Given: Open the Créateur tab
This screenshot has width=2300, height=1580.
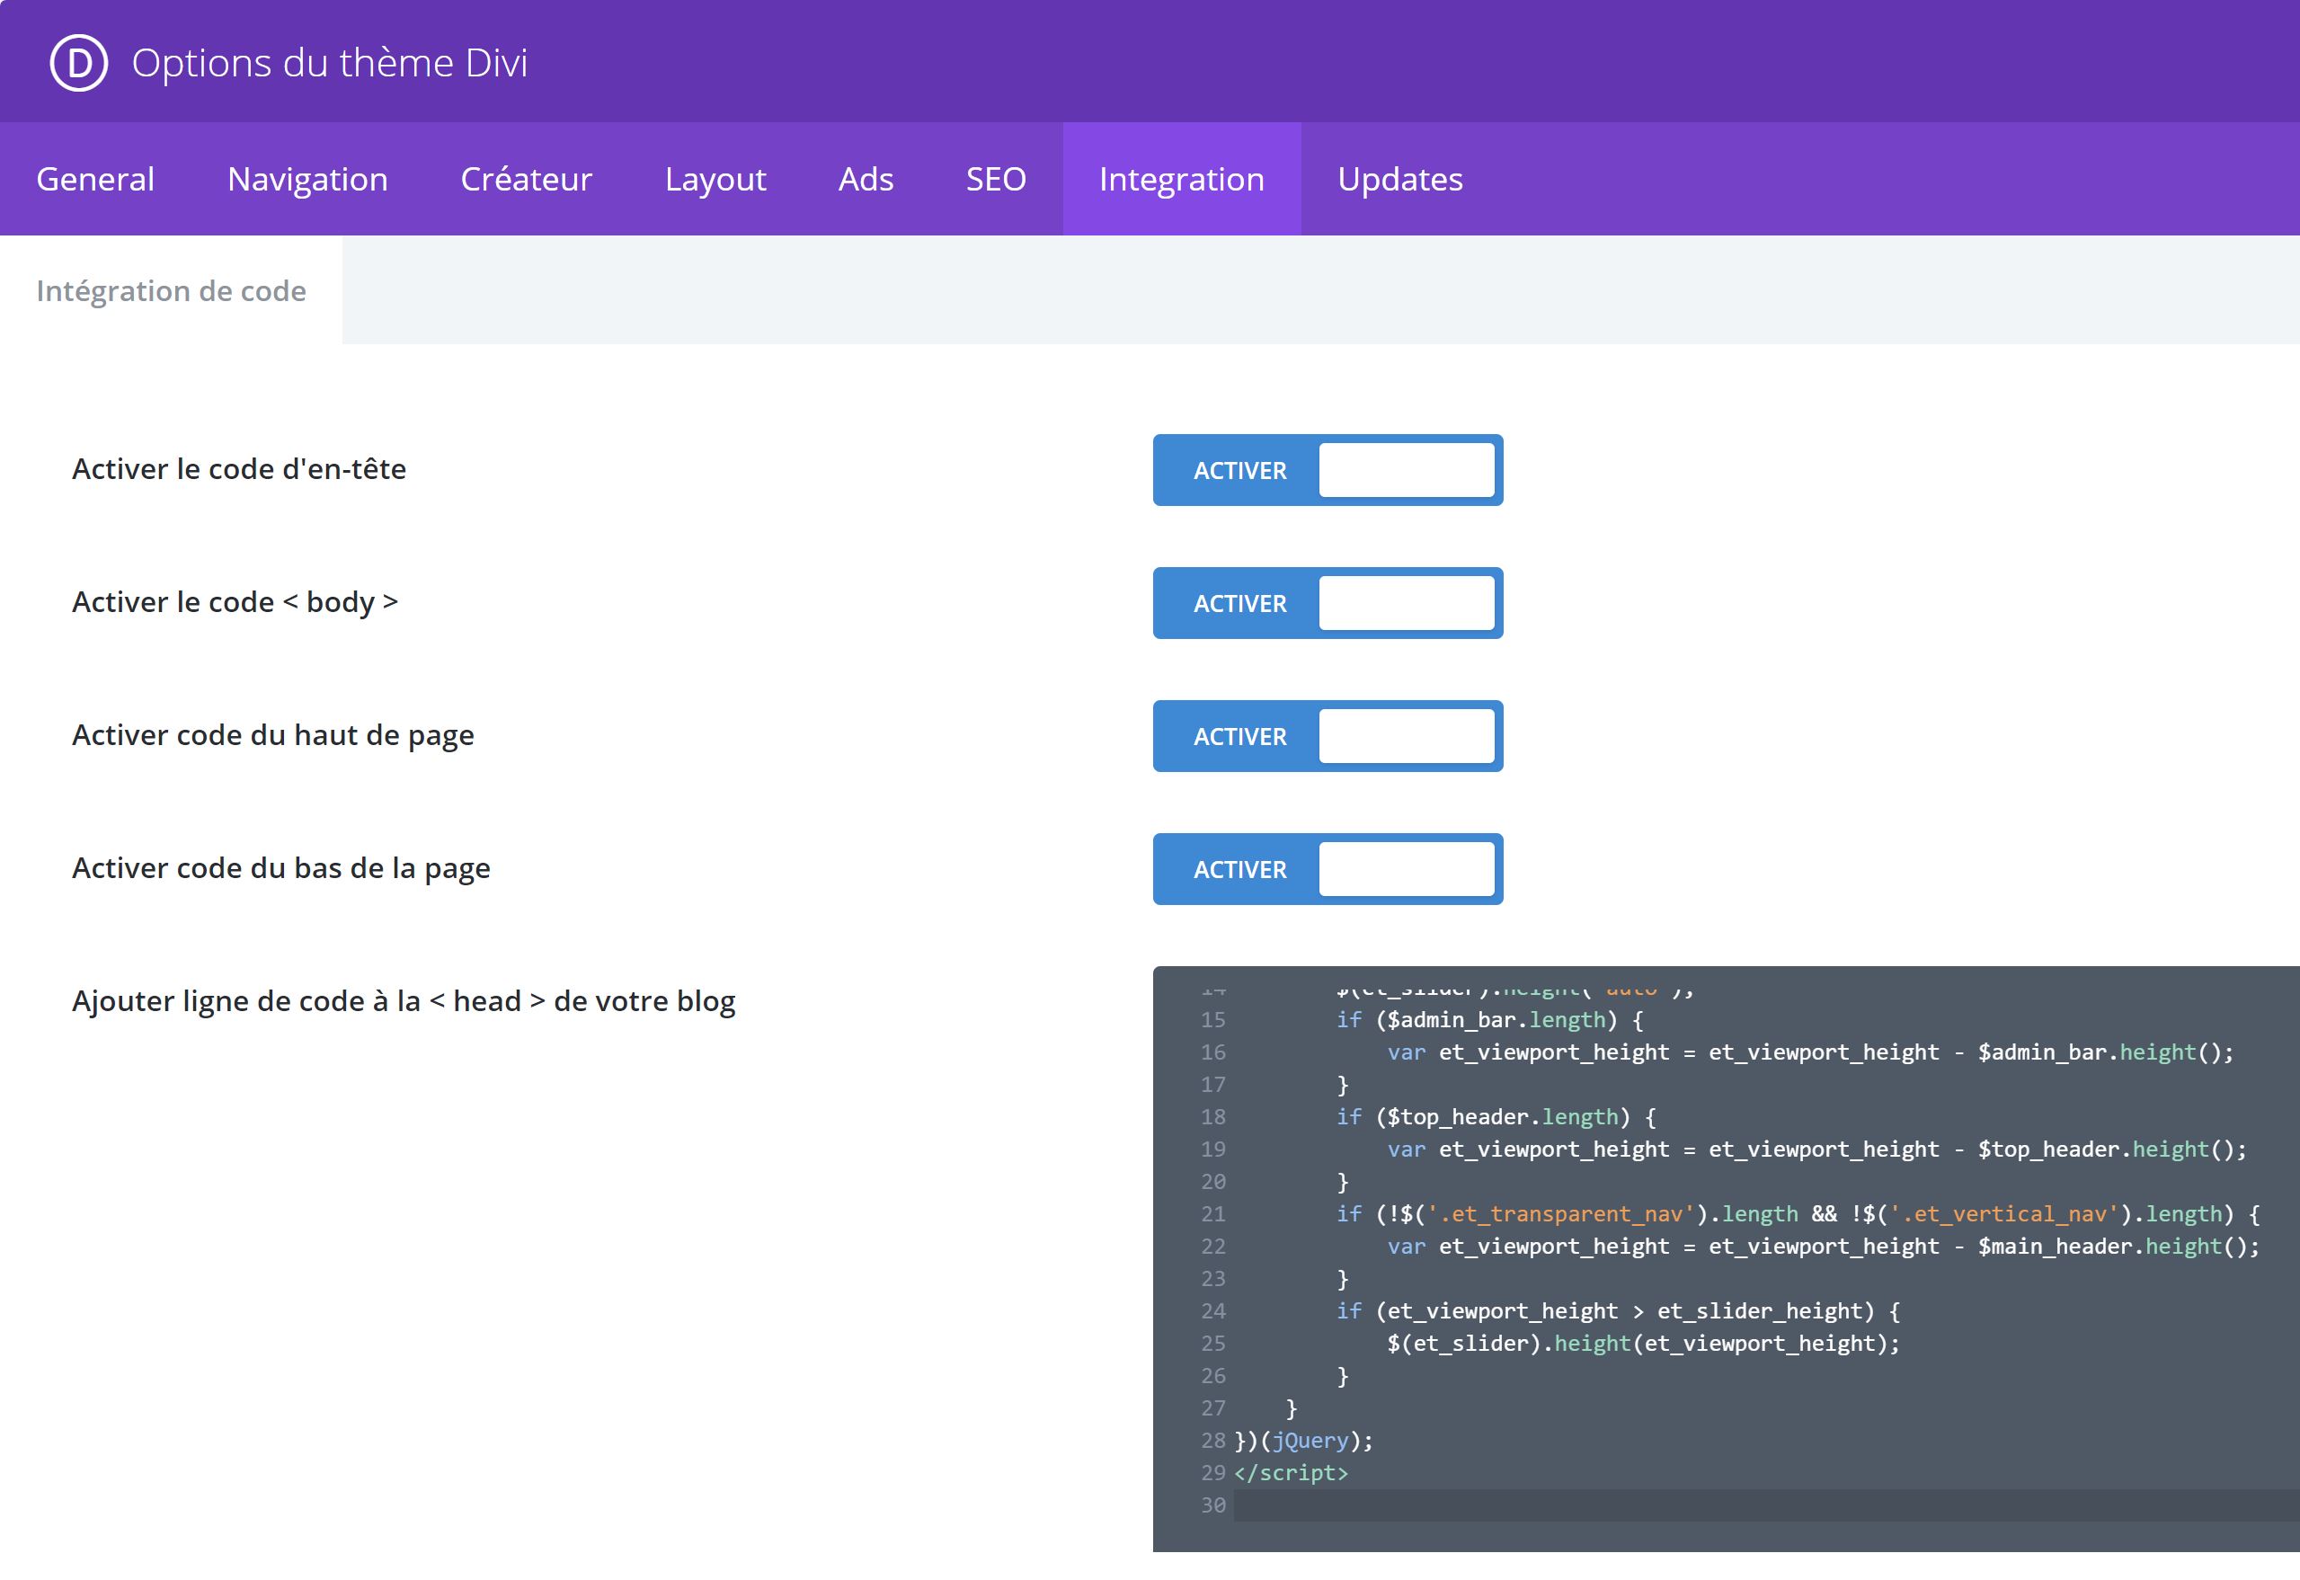Looking at the screenshot, I should click(x=526, y=179).
